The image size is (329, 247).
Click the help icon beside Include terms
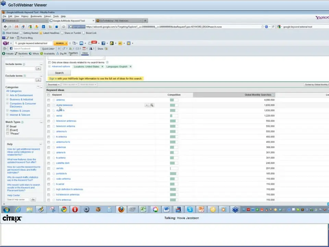click(24, 64)
